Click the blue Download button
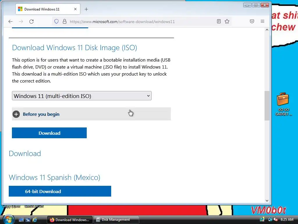This screenshot has height=224, width=298. 49,133
